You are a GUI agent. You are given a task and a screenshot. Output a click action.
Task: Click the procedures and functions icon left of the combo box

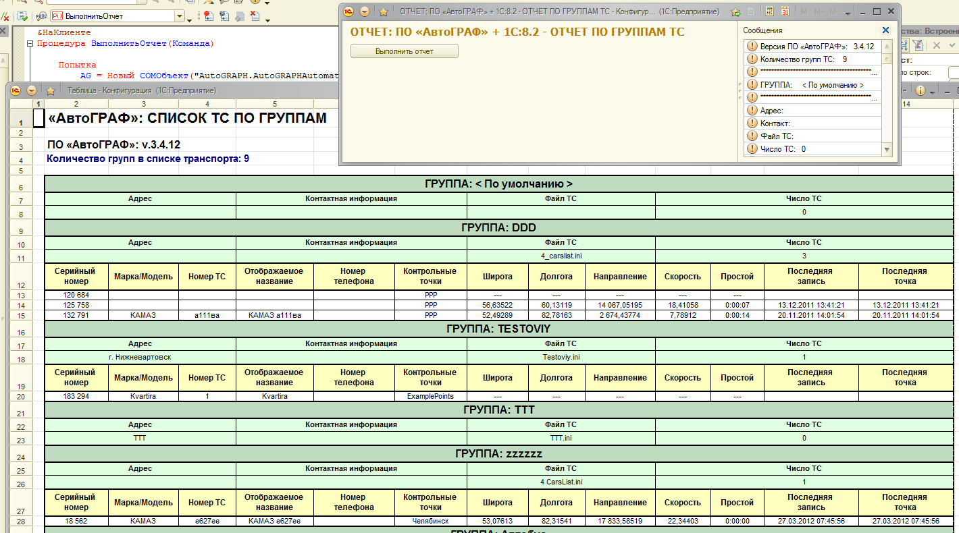click(41, 16)
